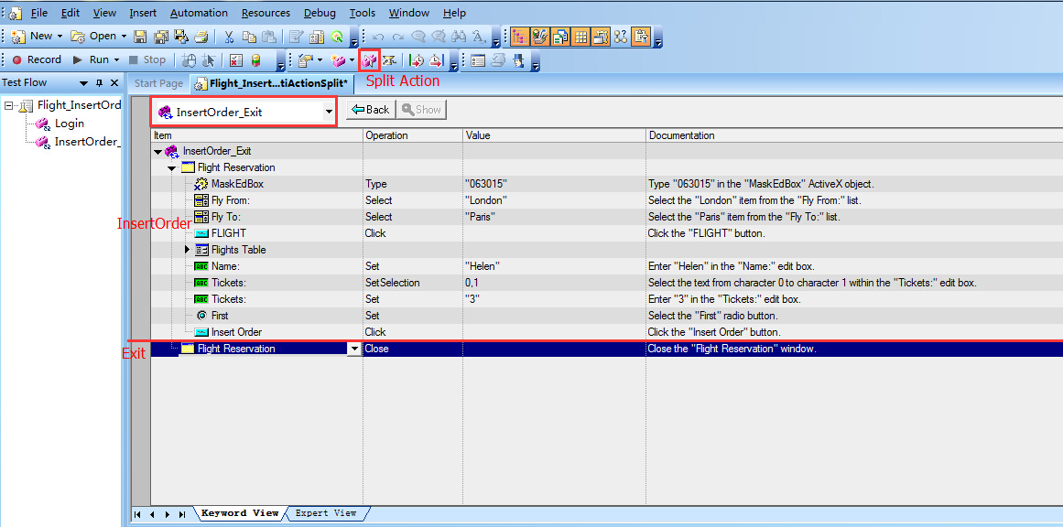Image resolution: width=1063 pixels, height=527 pixels.
Task: Toggle the Data Table grid button
Action: pos(580,37)
